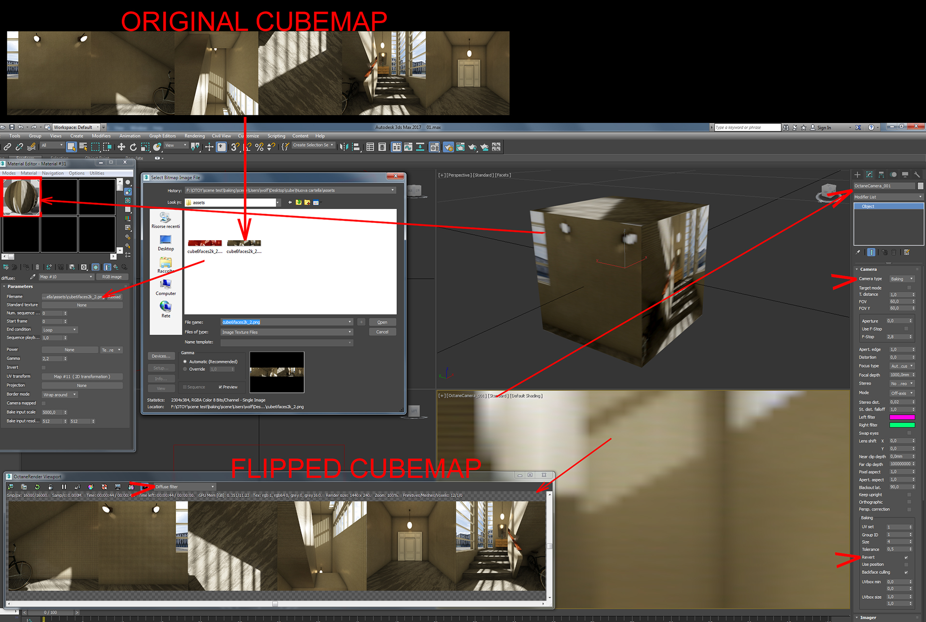Select the Move transform tool
Image resolution: width=926 pixels, height=622 pixels.
click(x=121, y=147)
